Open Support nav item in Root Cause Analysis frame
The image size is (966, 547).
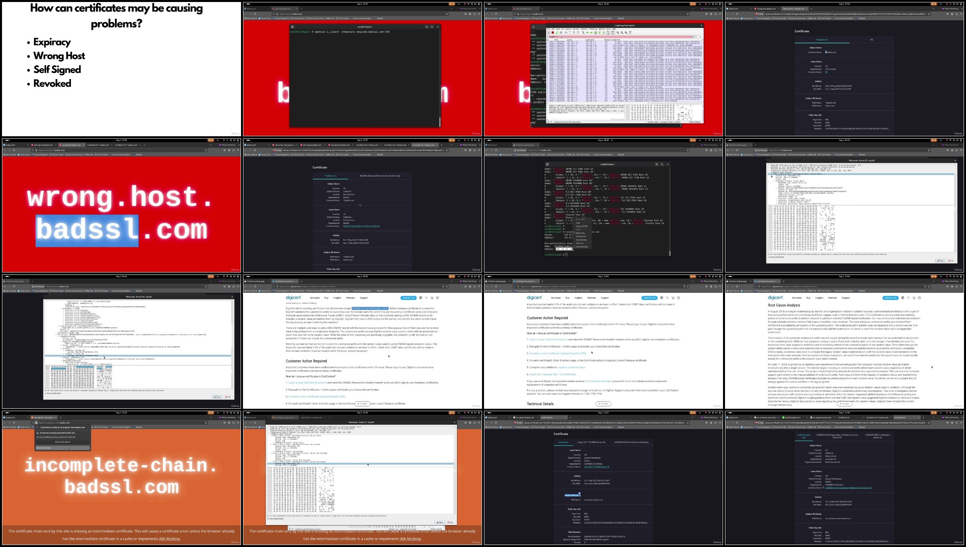[x=846, y=298]
